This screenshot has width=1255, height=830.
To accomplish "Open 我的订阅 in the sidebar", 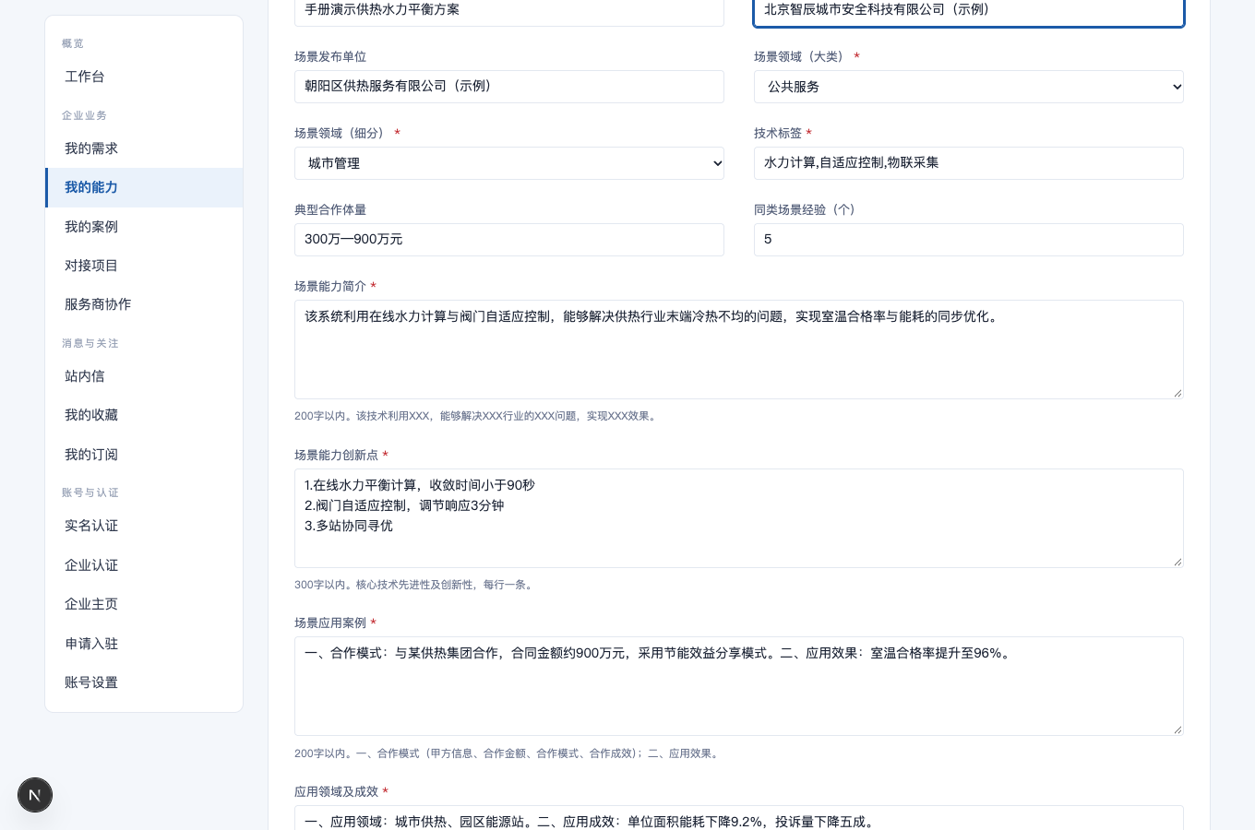I will (144, 455).
